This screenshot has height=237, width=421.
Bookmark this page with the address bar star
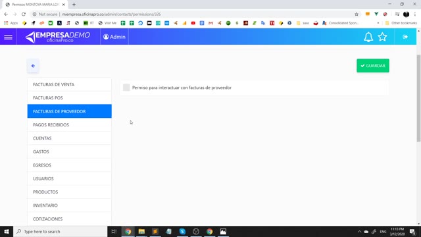357,14
